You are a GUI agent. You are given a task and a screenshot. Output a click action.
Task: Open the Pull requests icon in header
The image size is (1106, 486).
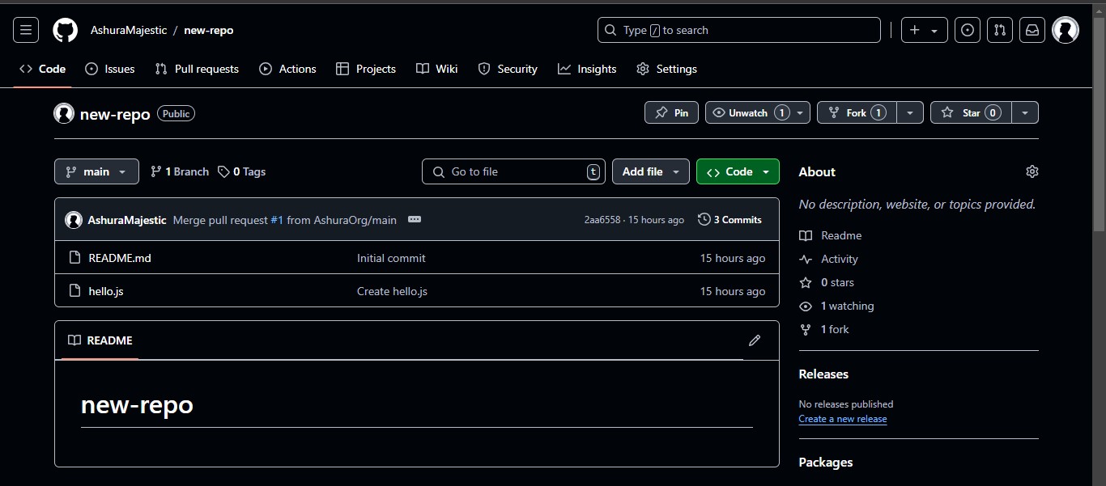pyautogui.click(x=1000, y=30)
